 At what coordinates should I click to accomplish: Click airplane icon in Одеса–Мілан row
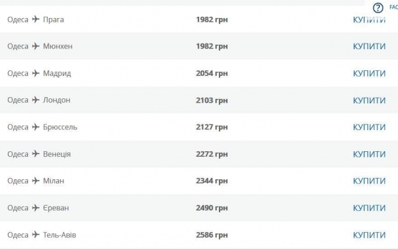pyautogui.click(x=36, y=181)
